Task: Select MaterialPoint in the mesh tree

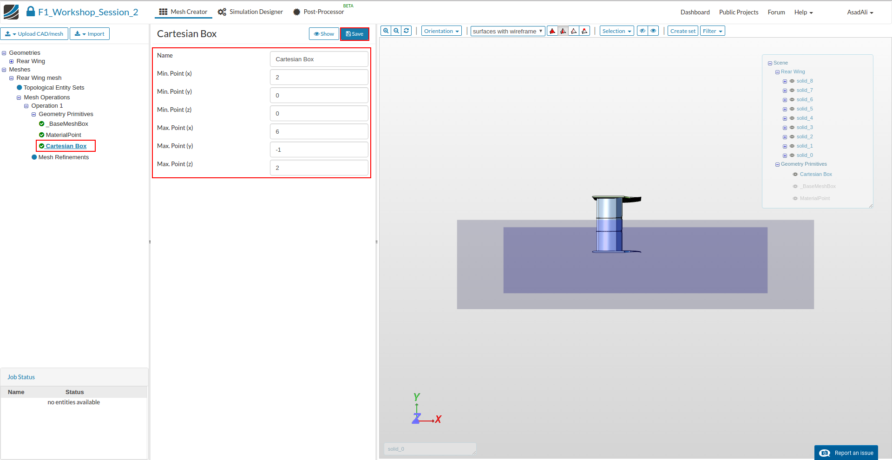Action: click(63, 135)
